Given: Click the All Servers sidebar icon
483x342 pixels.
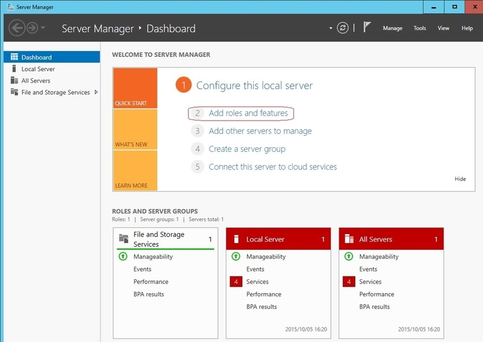Looking at the screenshot, I should (x=14, y=80).
